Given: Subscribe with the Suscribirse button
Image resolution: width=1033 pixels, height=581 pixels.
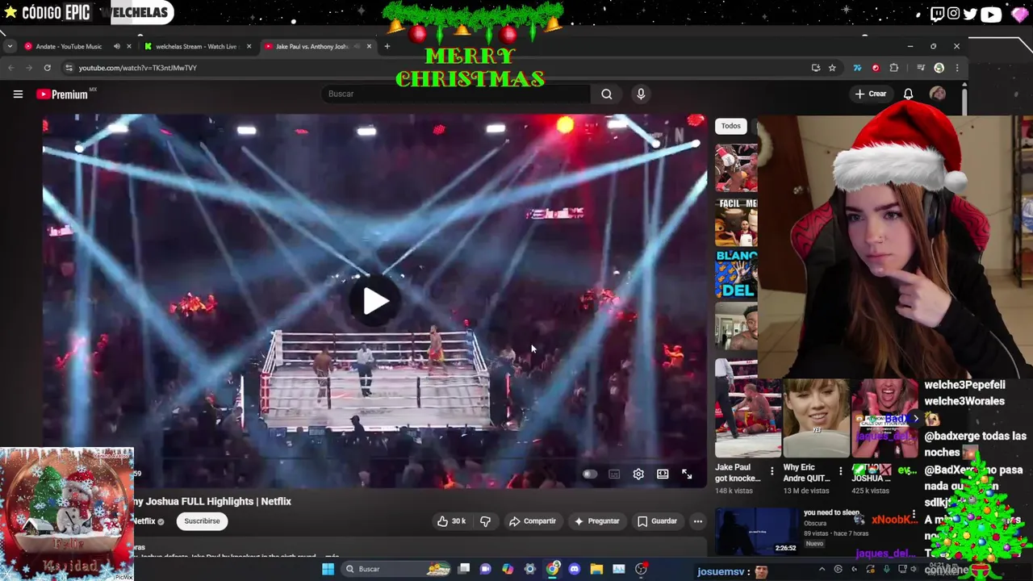Looking at the screenshot, I should [202, 521].
